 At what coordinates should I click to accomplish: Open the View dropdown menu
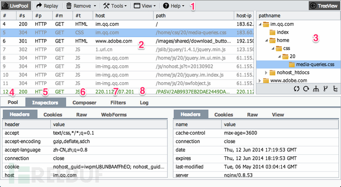[145, 6]
